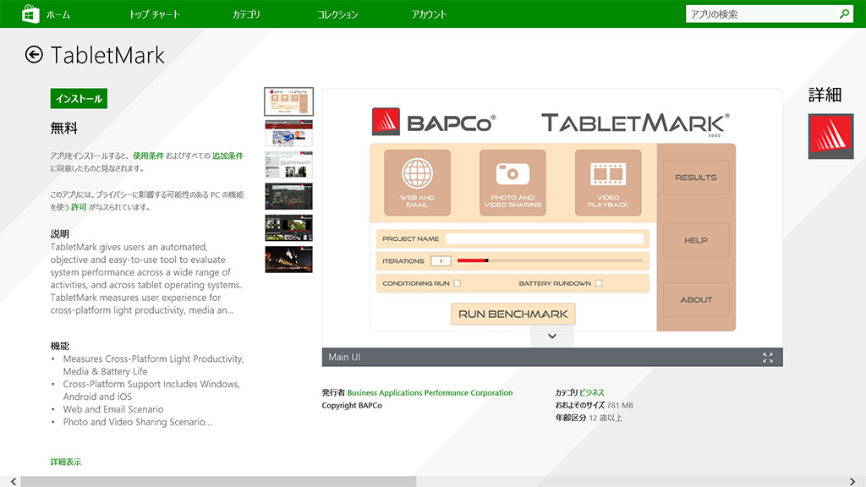The width and height of the screenshot is (866, 487).
Task: Open the 許可 permissions link
Action: pyautogui.click(x=79, y=207)
